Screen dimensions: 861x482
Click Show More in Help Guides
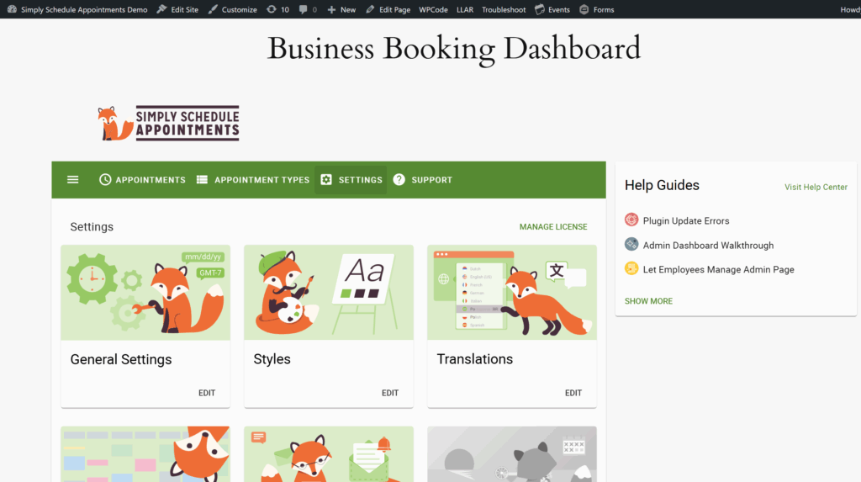[648, 301]
